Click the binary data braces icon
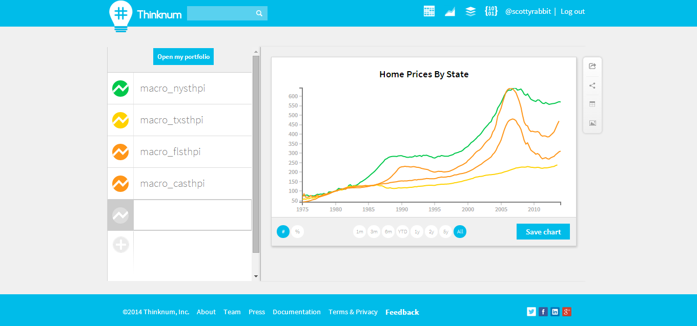Viewport: 697px width, 326px height. point(491,11)
